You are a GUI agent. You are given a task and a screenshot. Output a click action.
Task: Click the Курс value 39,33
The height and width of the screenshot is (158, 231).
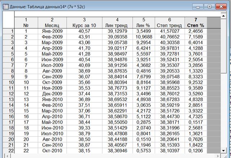[x=85, y=128]
